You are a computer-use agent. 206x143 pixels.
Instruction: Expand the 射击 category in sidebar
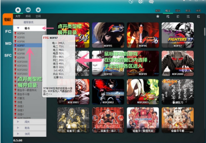click(x=30, y=128)
